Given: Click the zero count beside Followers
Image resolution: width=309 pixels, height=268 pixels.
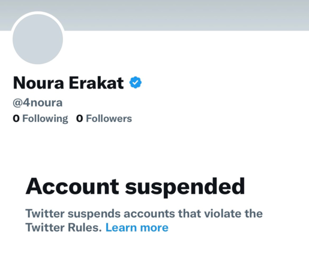Looking at the screenshot, I should (79, 118).
